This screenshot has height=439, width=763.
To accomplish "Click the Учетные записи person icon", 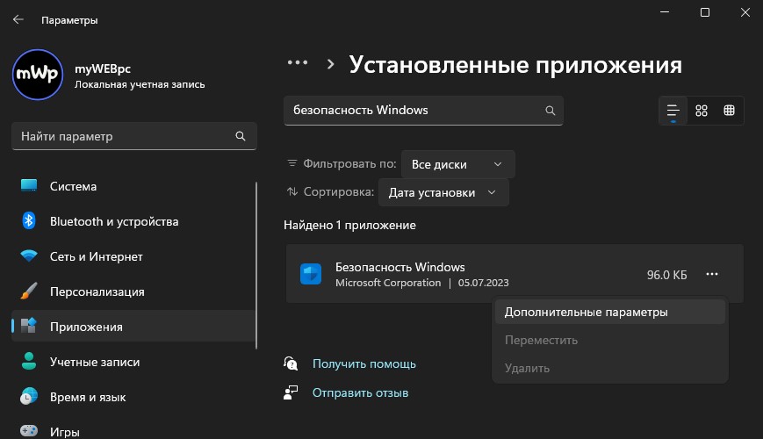I will tap(29, 361).
